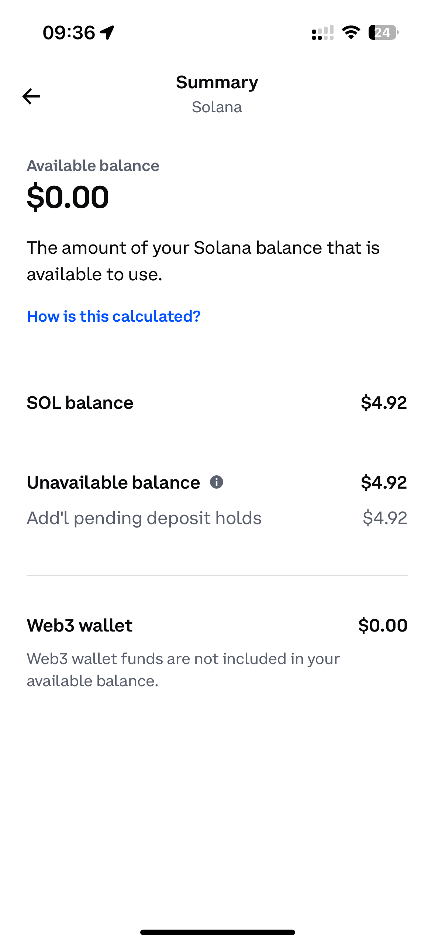Tap the Add'l pending deposit holds row
Screen dimensions: 435x944
144,518
